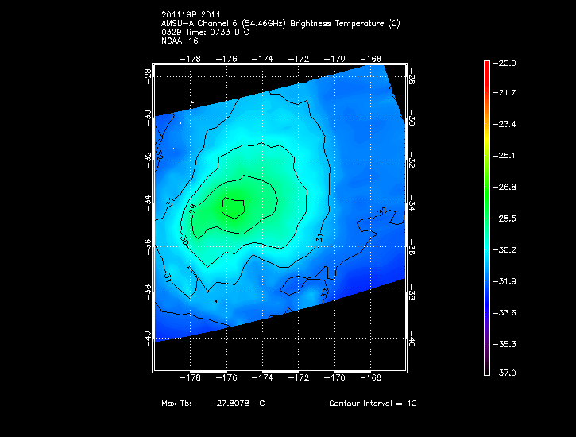Click the -29 contour line label
The height and width of the screenshot is (437, 576).
tap(192, 209)
